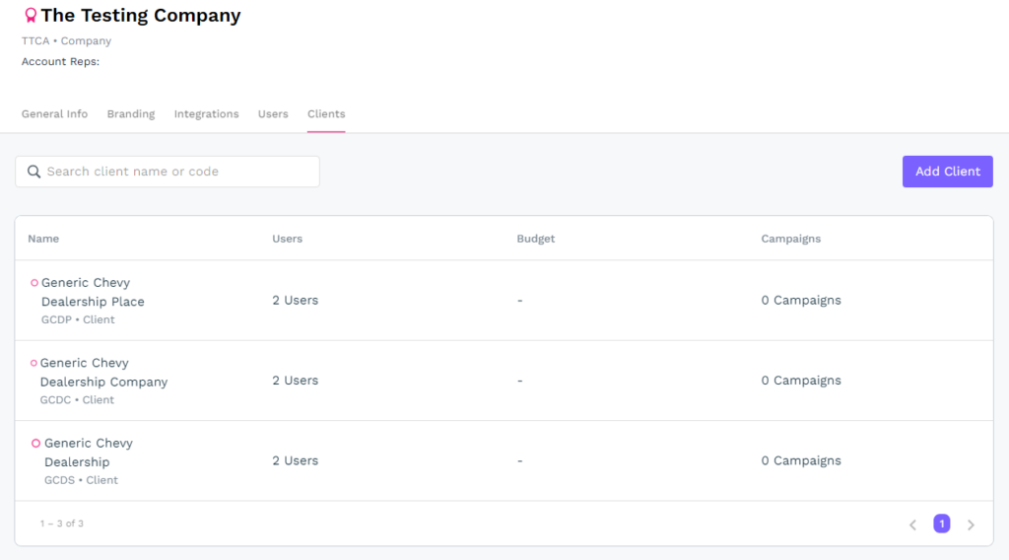Go to the next page using right arrow

(971, 525)
